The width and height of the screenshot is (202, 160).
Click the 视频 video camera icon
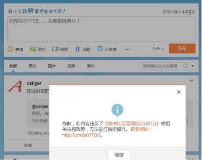[x=55, y=49]
